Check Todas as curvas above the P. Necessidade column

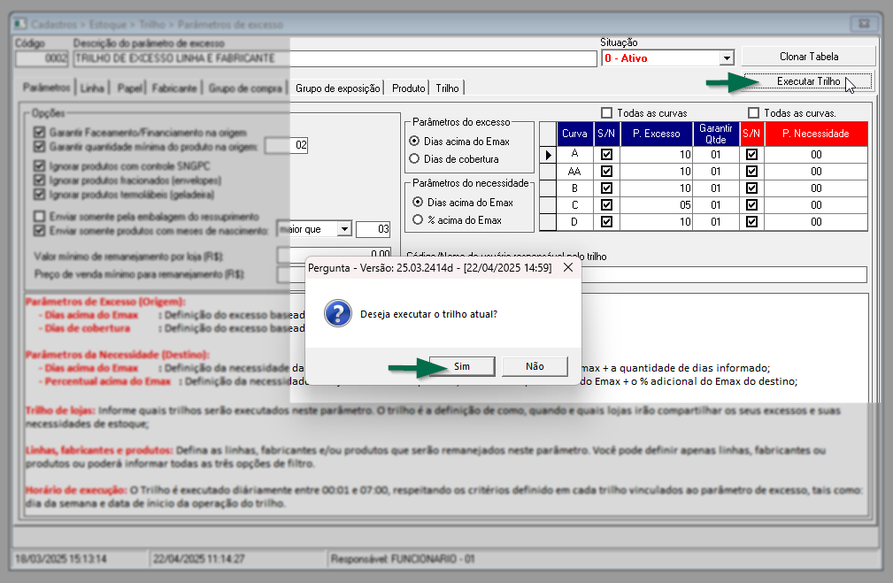coord(754,112)
